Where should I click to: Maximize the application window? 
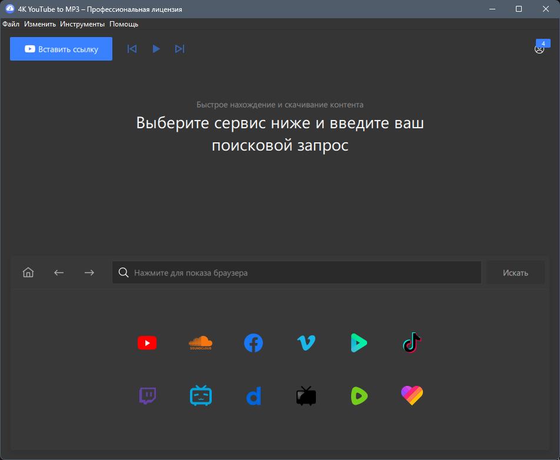[519, 9]
